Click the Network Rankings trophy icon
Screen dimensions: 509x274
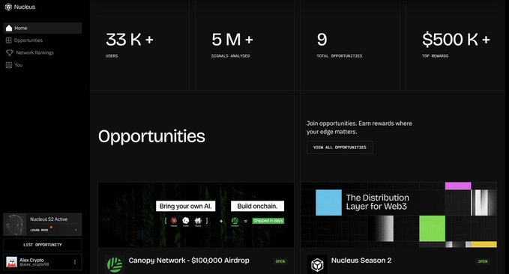pyautogui.click(x=10, y=52)
